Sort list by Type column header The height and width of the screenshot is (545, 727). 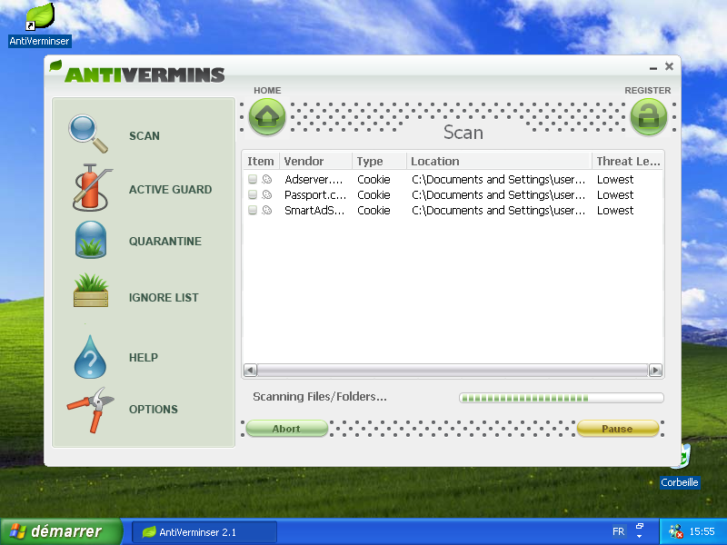(380, 162)
